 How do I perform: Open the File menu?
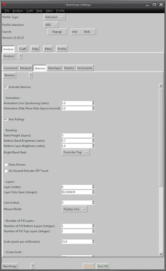pos(7,11)
